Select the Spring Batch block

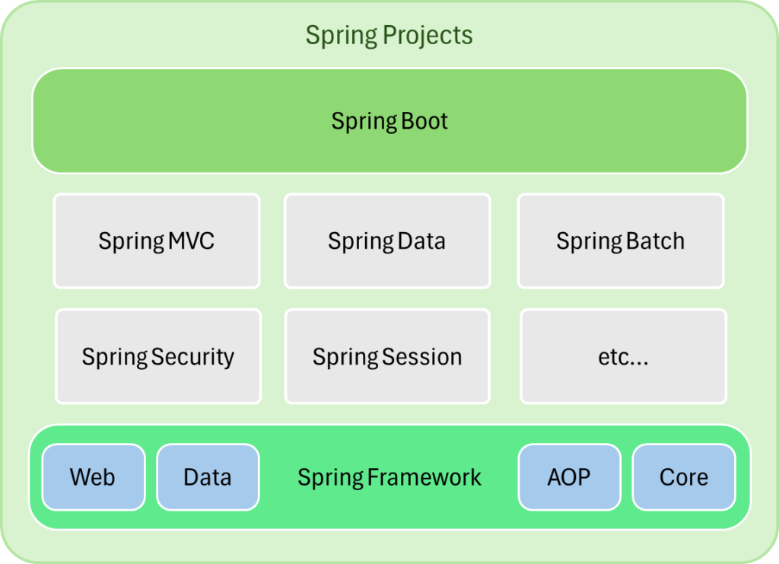621,241
